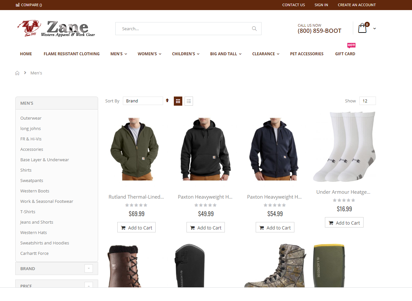The image size is (412, 301).
Task: Expand the cart dropdown arrow
Action: (375, 29)
